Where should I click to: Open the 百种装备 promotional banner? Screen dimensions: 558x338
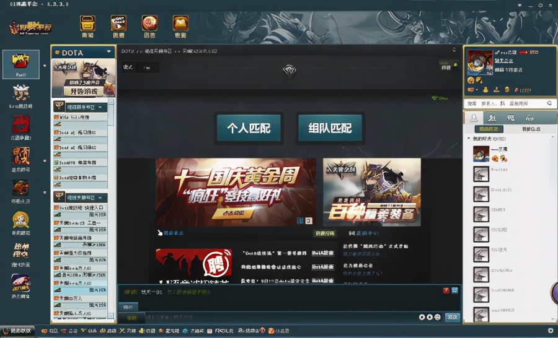(372, 193)
